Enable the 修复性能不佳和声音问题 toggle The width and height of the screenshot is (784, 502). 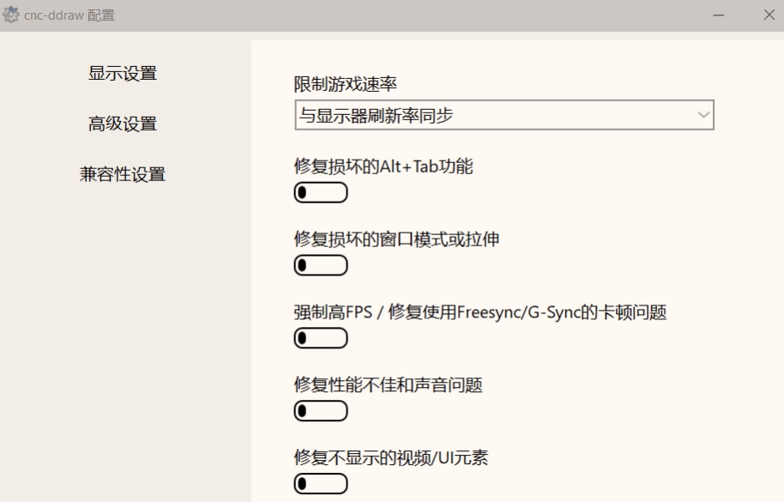321,411
